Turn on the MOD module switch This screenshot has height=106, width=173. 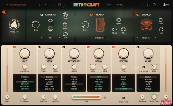tap(39, 47)
